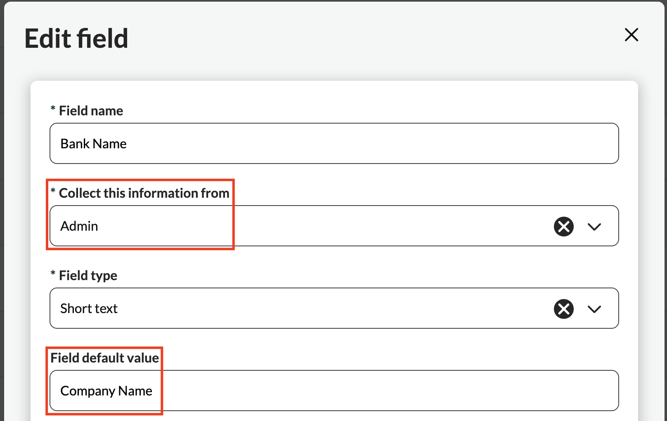Place cursor in Company Name text

[x=106, y=391]
